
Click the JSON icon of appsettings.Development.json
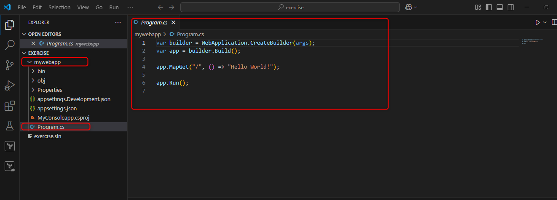point(32,99)
